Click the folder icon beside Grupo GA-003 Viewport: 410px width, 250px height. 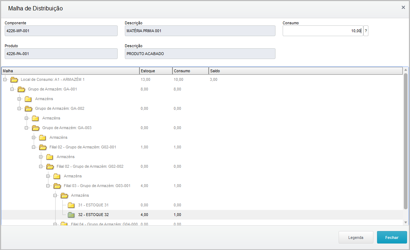click(x=36, y=128)
